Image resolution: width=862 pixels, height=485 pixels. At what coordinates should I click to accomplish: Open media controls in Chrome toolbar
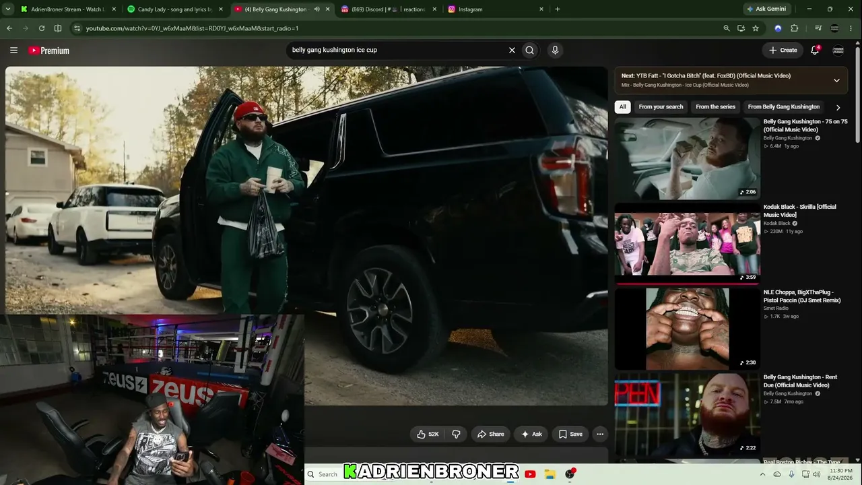click(818, 28)
